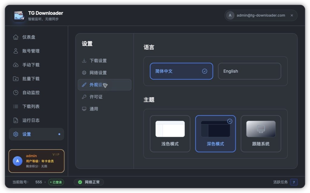Click the 网络正常 status indicator
This screenshot has height=193, width=310.
tap(89, 182)
